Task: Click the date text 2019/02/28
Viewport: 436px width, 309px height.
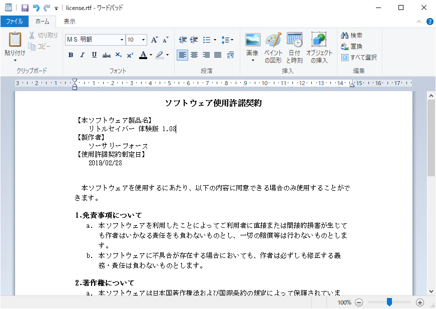Action: [106, 163]
